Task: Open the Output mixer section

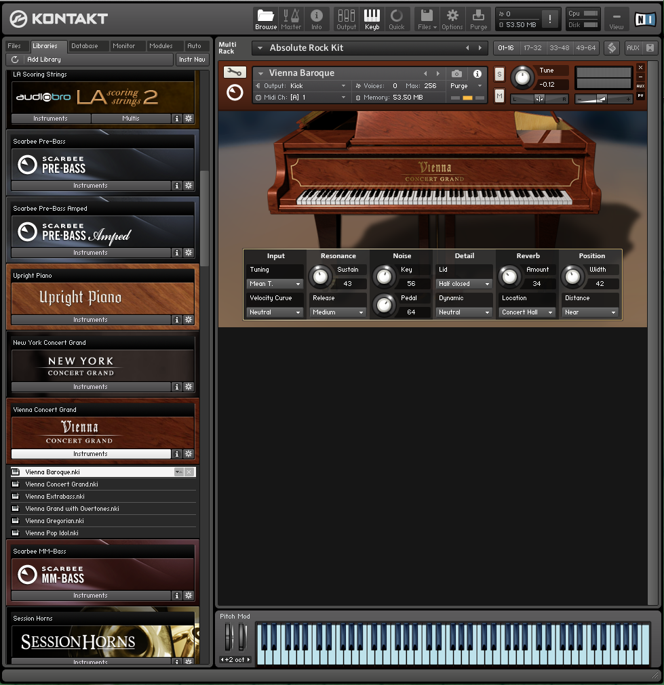Action: 346,19
